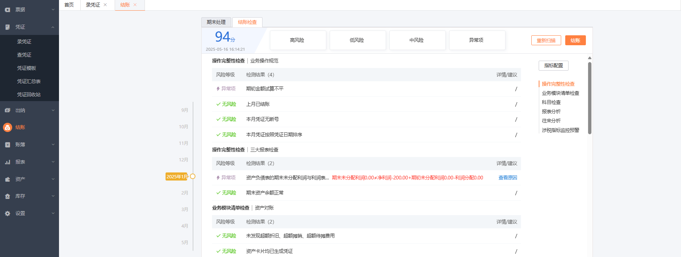Screen dimensions: 681x257
Task: Switch to the 期末处理 tab
Action: (x=216, y=22)
